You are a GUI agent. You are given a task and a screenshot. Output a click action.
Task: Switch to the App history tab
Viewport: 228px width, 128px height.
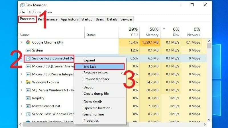(69, 19)
